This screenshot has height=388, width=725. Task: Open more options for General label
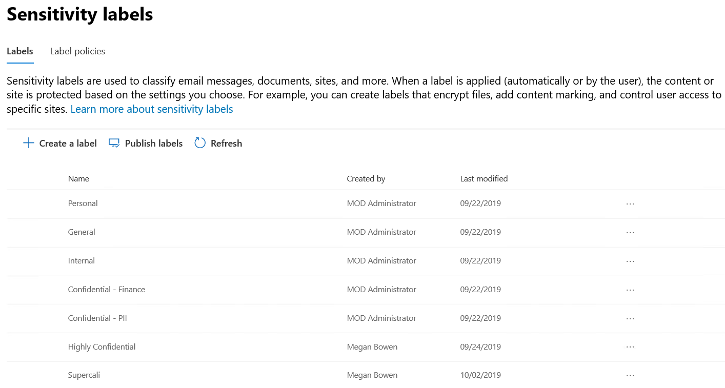pyautogui.click(x=630, y=232)
